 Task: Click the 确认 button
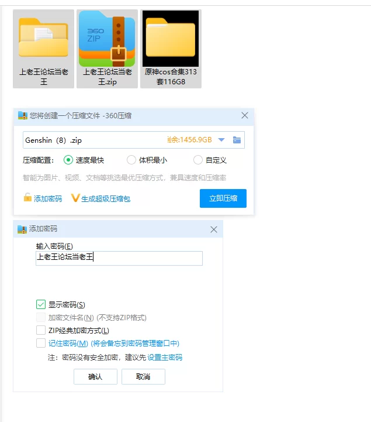(x=95, y=376)
